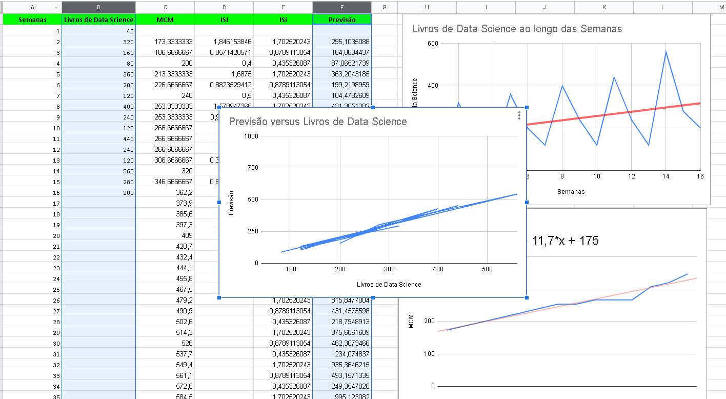Select the cell with value 572,8
The image size is (726, 399).
(165, 386)
